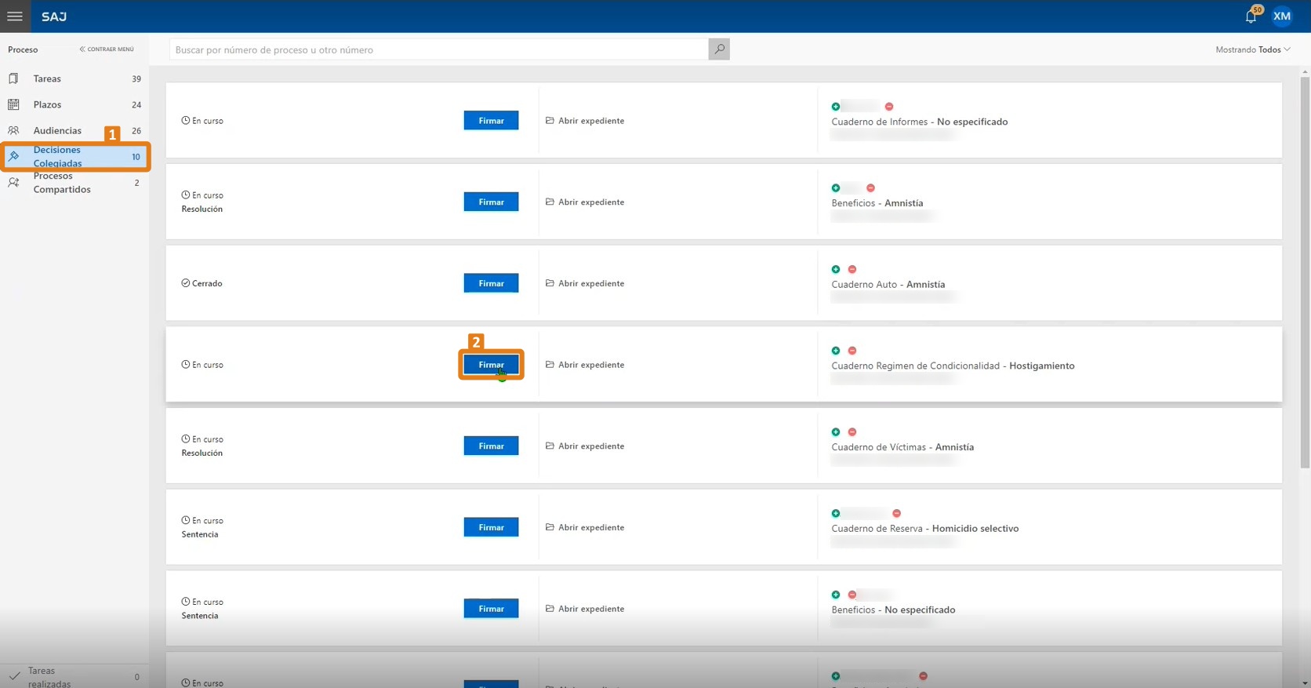Screen dimensions: 1311x688
Task: Click red minus icon in Cuaderno Auto row
Action: point(852,269)
